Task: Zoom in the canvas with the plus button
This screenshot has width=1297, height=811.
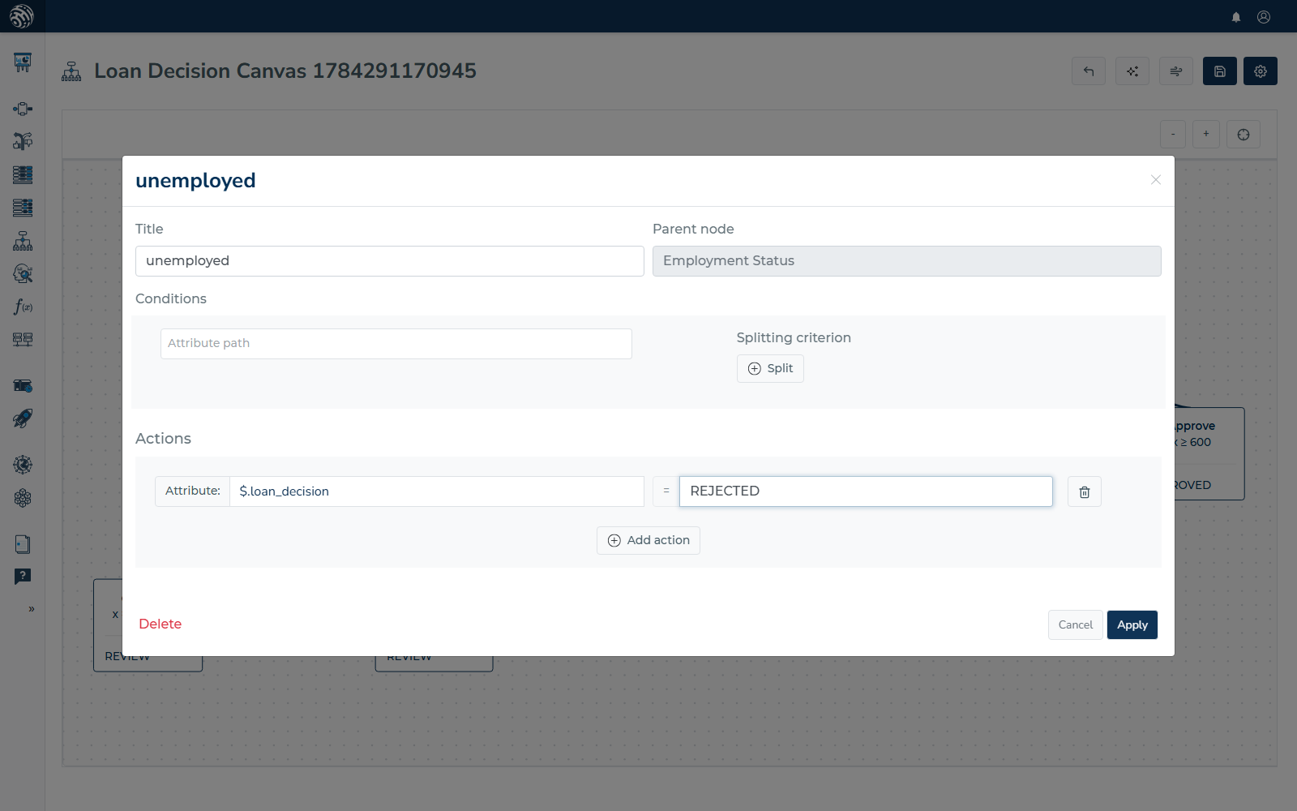Action: click(1206, 135)
